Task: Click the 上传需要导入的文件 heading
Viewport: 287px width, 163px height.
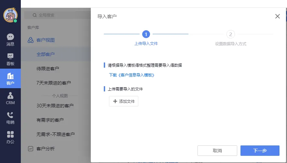Action: (125, 89)
